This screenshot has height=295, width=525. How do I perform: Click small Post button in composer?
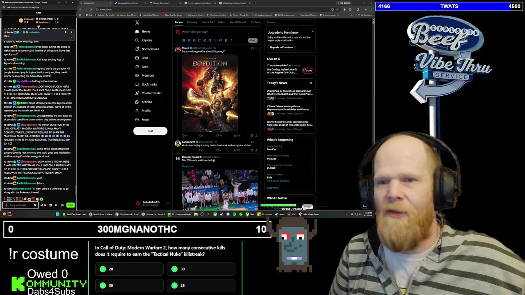pyautogui.click(x=253, y=40)
